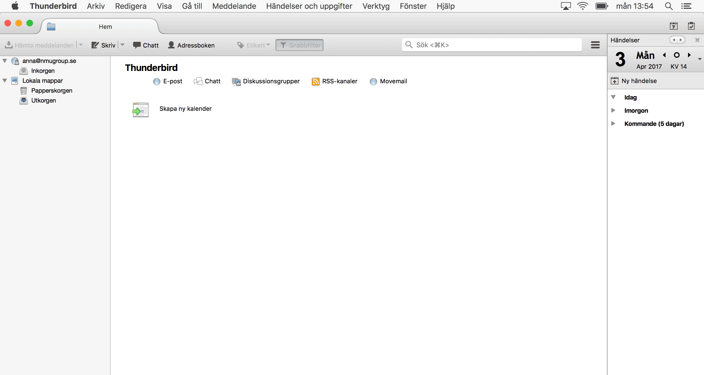Select Inkorgen folder in sidebar

tap(42, 71)
